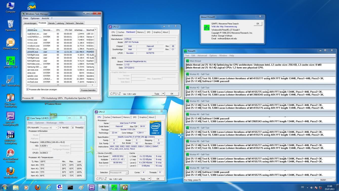Screen dimensions: 339x191
Task: Open Tools dropdown arrow in CPU-Z CPU window
Action: (x=149, y=179)
